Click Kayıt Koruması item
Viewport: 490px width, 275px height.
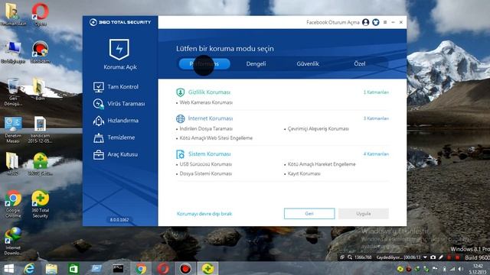pyautogui.click(x=304, y=173)
